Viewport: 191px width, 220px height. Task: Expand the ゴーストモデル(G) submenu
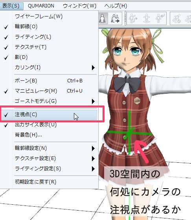(x=48, y=101)
